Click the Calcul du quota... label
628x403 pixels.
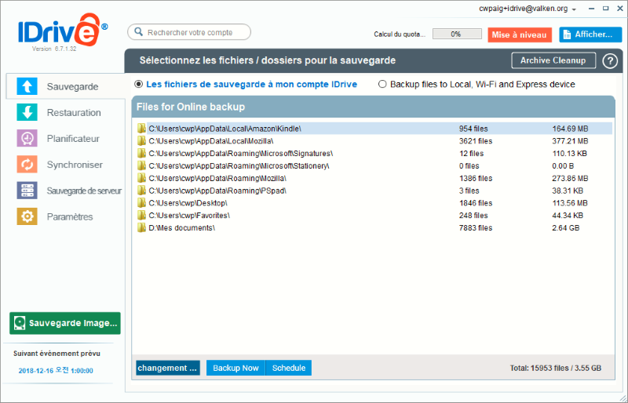pos(400,34)
